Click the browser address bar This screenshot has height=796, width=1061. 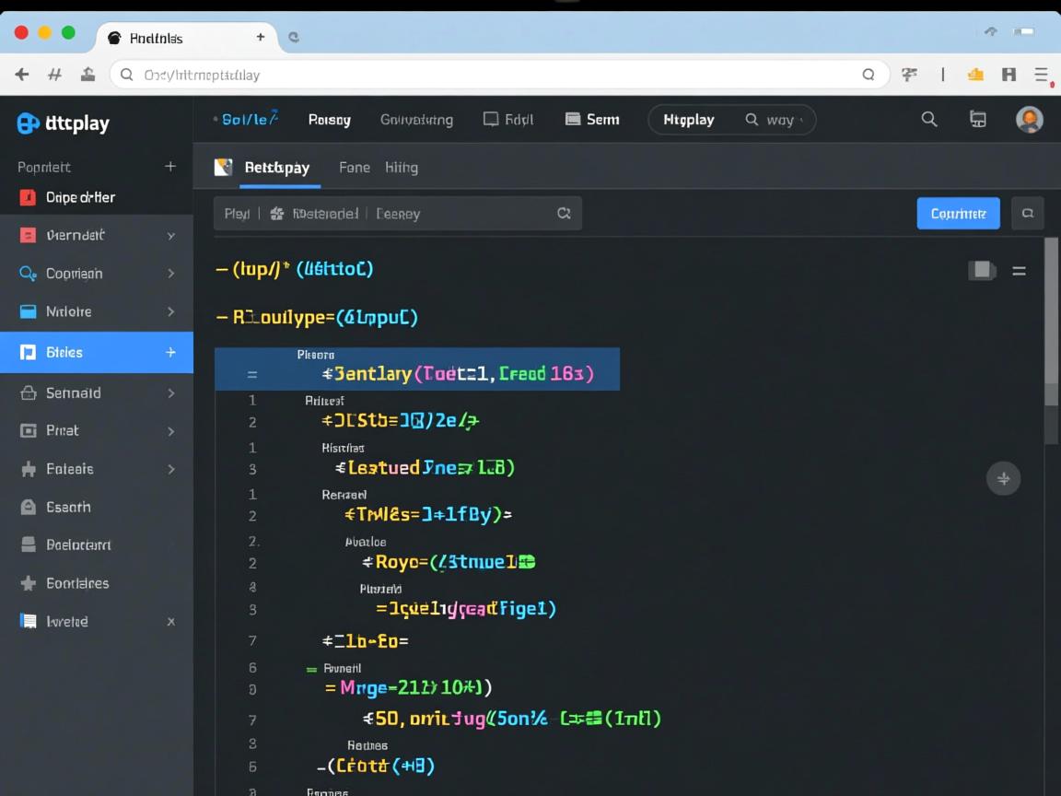click(x=497, y=75)
